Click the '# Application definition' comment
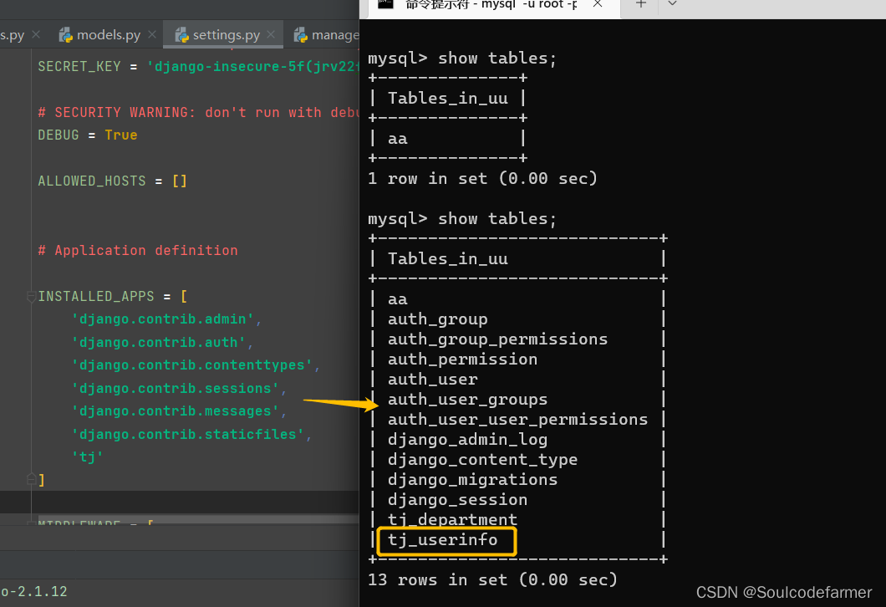The image size is (886, 607). coord(138,250)
